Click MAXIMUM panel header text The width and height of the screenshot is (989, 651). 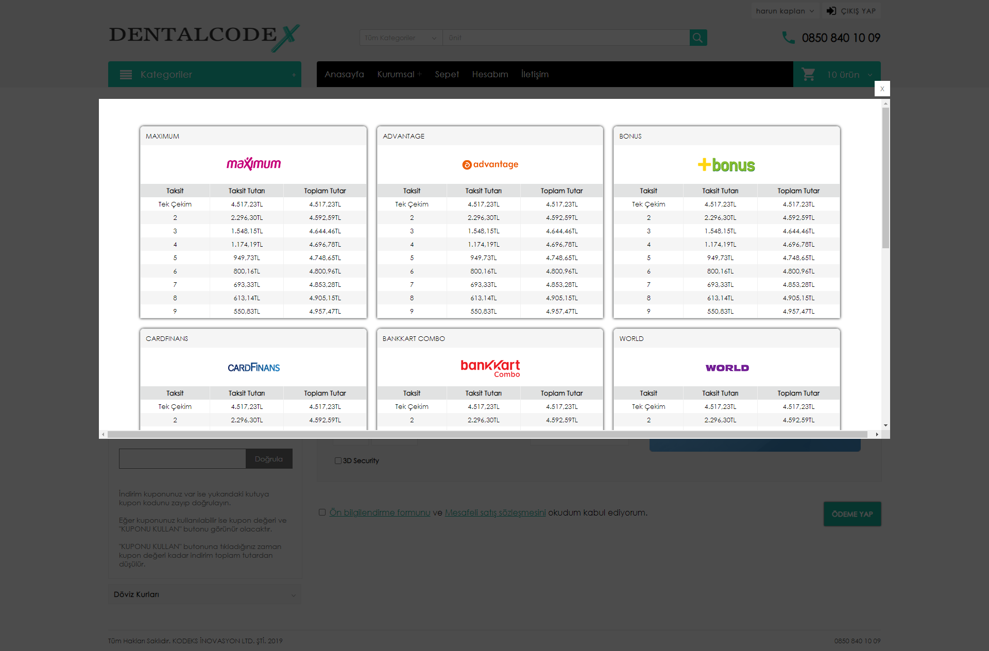162,136
